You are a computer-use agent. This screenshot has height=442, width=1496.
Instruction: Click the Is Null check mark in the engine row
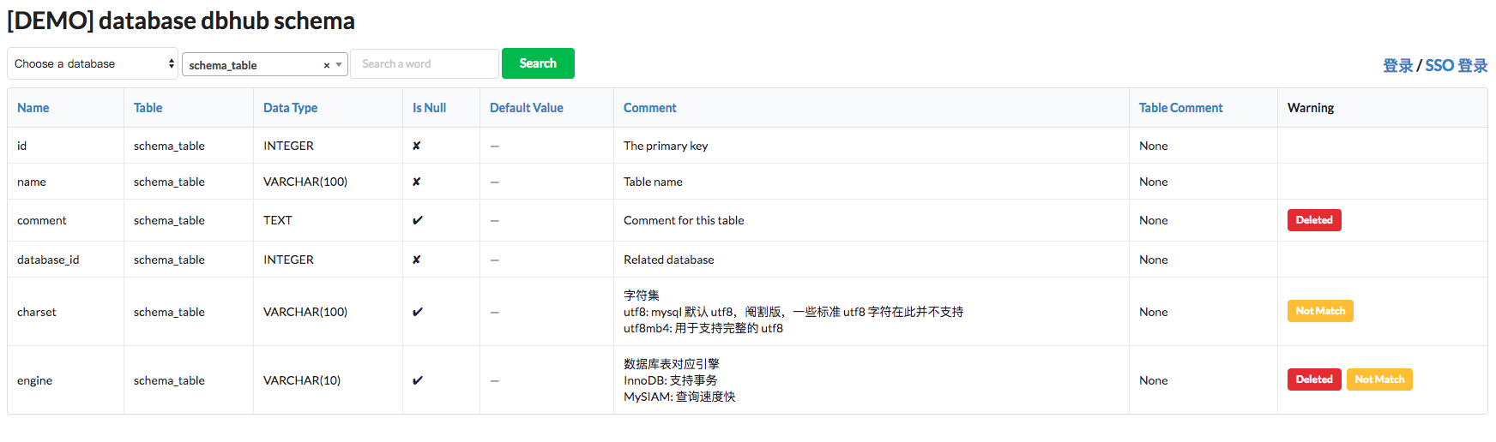point(418,380)
